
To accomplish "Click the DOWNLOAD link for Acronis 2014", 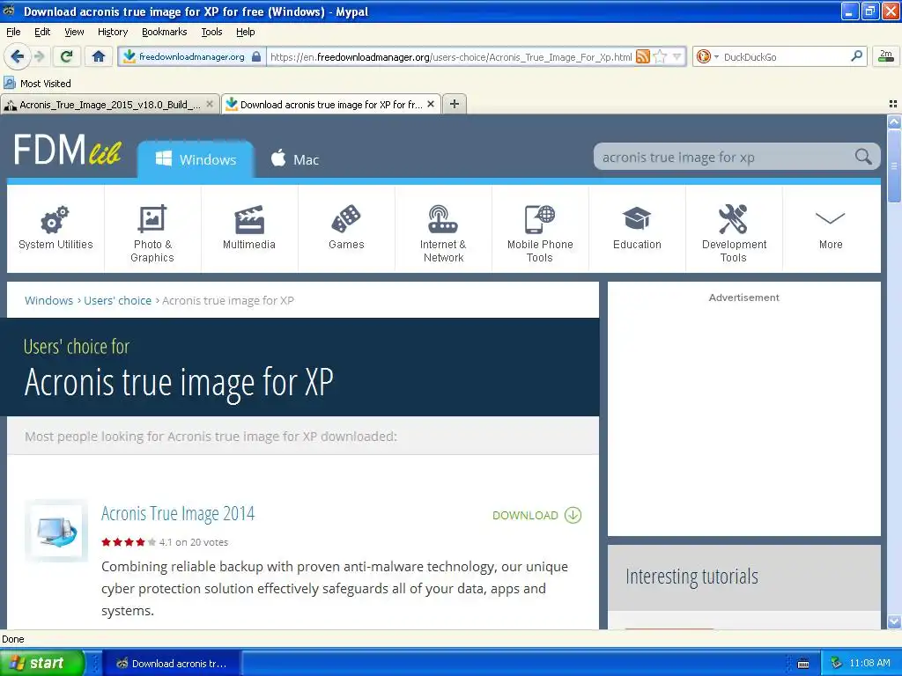I will pos(536,515).
